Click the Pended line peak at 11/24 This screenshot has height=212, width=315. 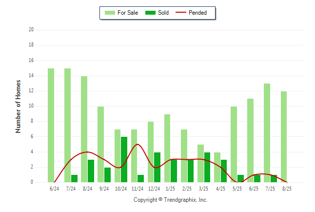click(x=138, y=145)
